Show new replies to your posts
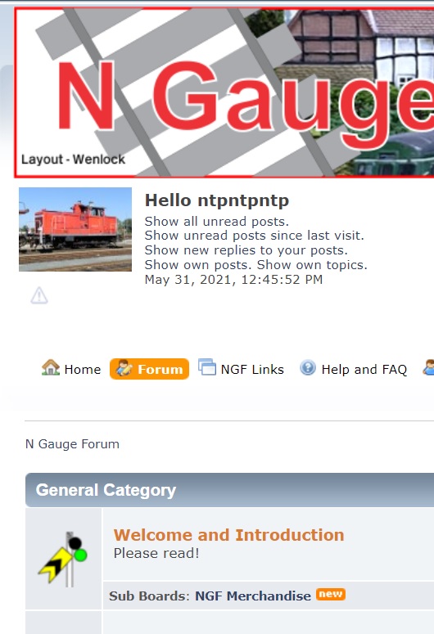 [246, 250]
